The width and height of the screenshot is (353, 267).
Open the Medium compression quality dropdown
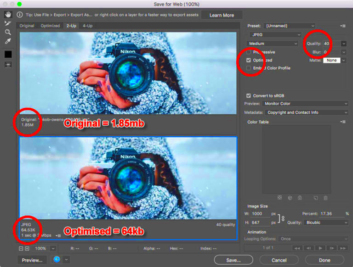click(273, 44)
